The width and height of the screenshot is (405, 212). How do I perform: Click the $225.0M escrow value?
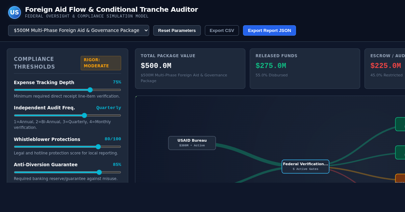pos(385,66)
